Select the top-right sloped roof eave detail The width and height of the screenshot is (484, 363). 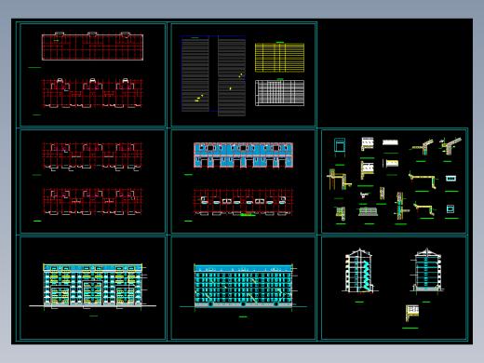click(x=450, y=146)
